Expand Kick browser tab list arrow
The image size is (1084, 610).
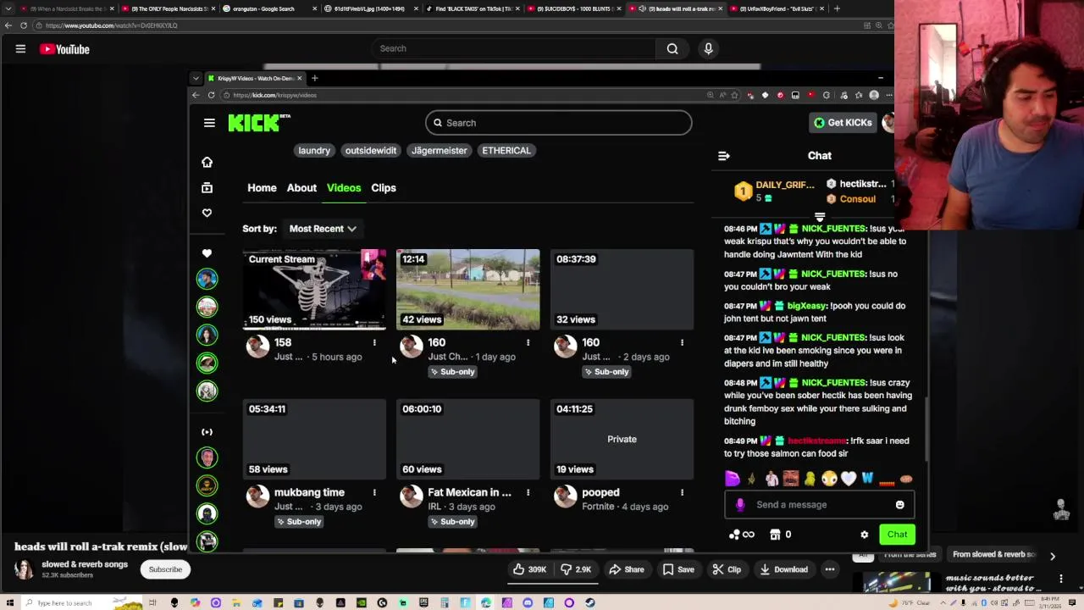[x=196, y=78]
